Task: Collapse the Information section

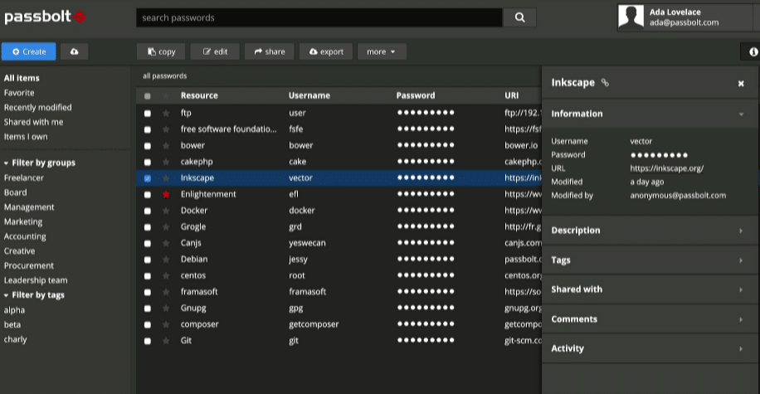Action: [649, 114]
